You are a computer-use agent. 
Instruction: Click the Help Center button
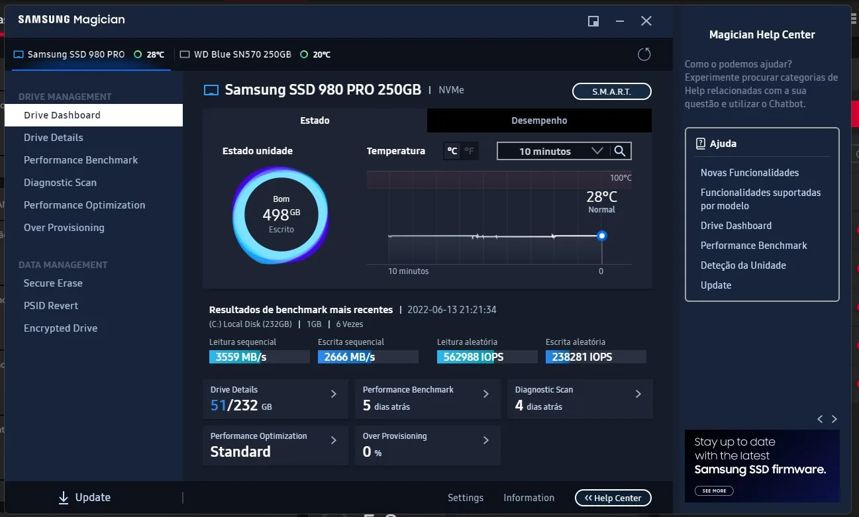pyautogui.click(x=613, y=498)
